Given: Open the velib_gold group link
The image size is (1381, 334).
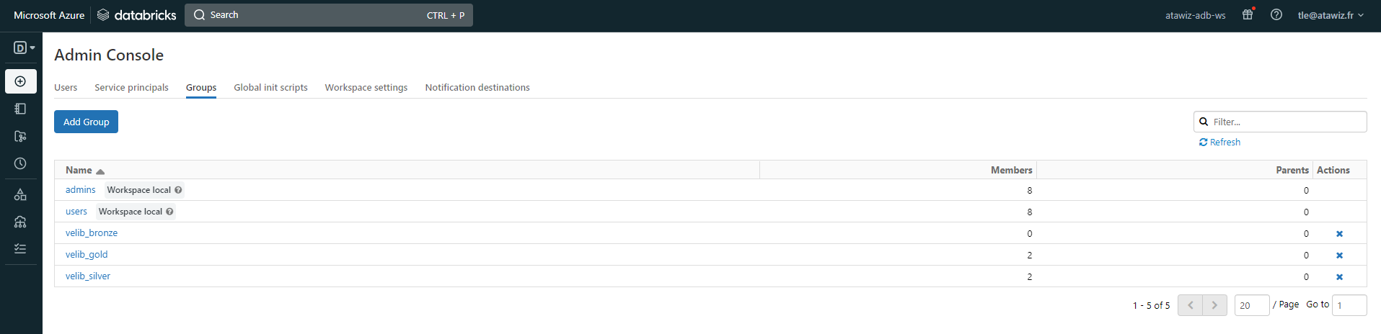Looking at the screenshot, I should click(x=87, y=255).
